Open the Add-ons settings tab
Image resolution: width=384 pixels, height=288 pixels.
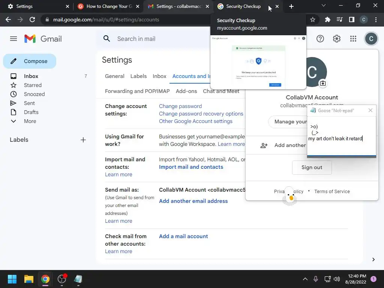(x=186, y=91)
